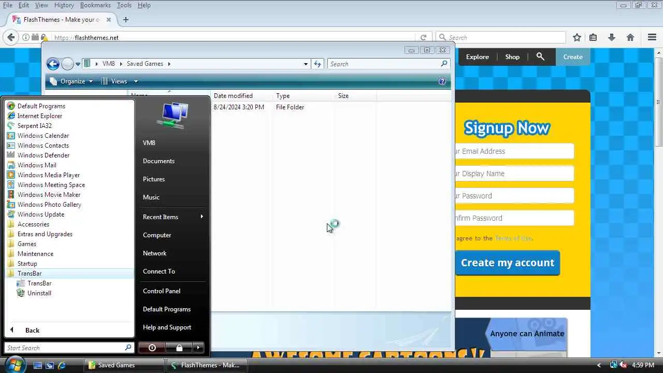Open Default Programs in the right pane

[x=167, y=309]
